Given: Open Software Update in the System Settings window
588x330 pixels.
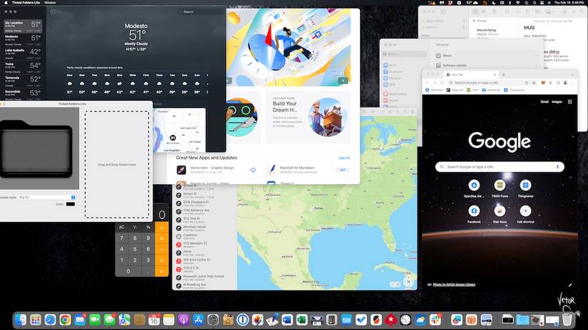Looking at the screenshot, I should [x=487, y=65].
